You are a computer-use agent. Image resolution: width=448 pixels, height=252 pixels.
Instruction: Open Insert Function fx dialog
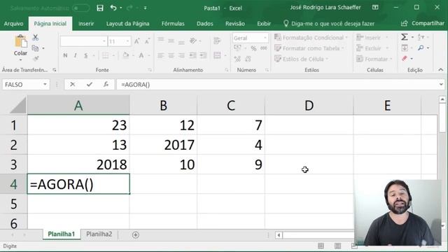pyautogui.click(x=106, y=85)
